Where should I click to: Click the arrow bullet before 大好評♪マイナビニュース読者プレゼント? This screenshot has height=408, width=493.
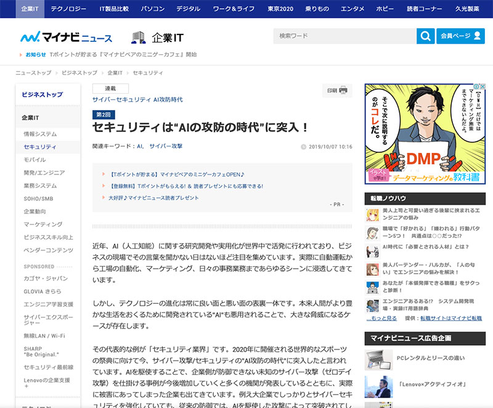(x=104, y=198)
